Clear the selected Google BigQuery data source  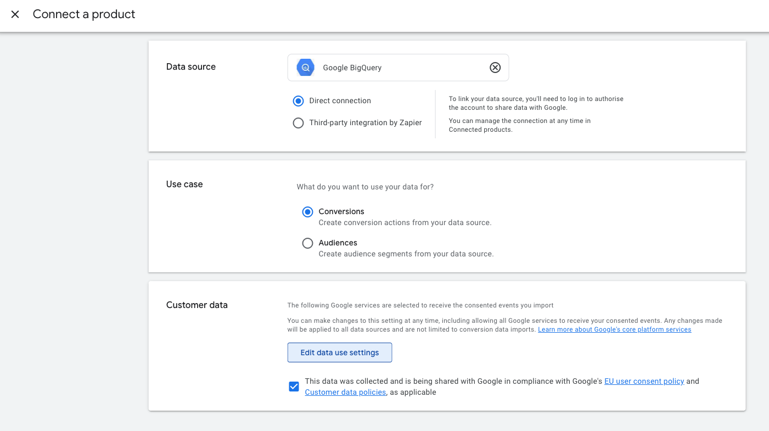(495, 68)
